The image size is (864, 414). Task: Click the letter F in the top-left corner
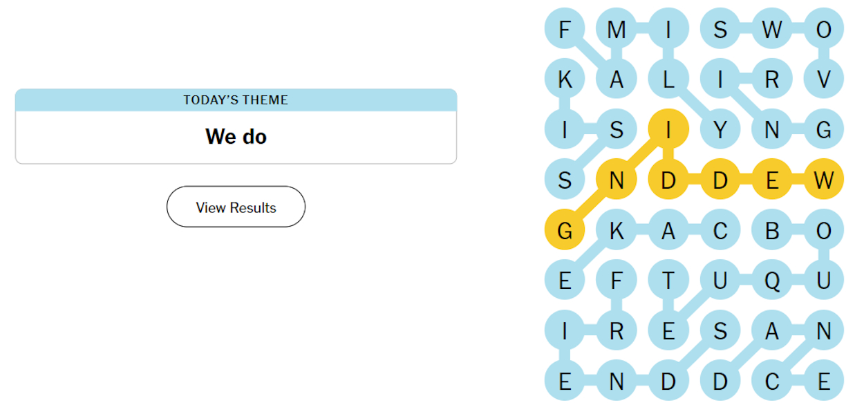pos(565,28)
